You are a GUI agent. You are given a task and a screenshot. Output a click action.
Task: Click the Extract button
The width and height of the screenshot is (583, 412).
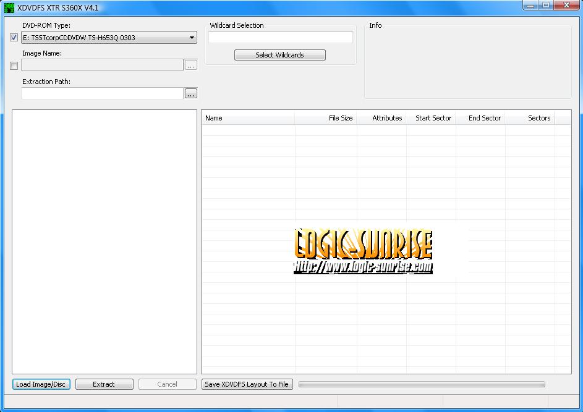click(x=104, y=384)
